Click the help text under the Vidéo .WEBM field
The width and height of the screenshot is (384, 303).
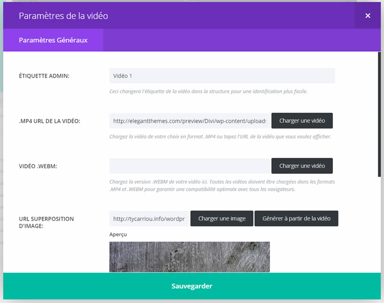(x=222, y=186)
